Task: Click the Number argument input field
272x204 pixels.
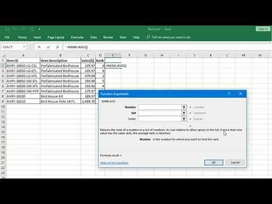Action: (x=160, y=107)
